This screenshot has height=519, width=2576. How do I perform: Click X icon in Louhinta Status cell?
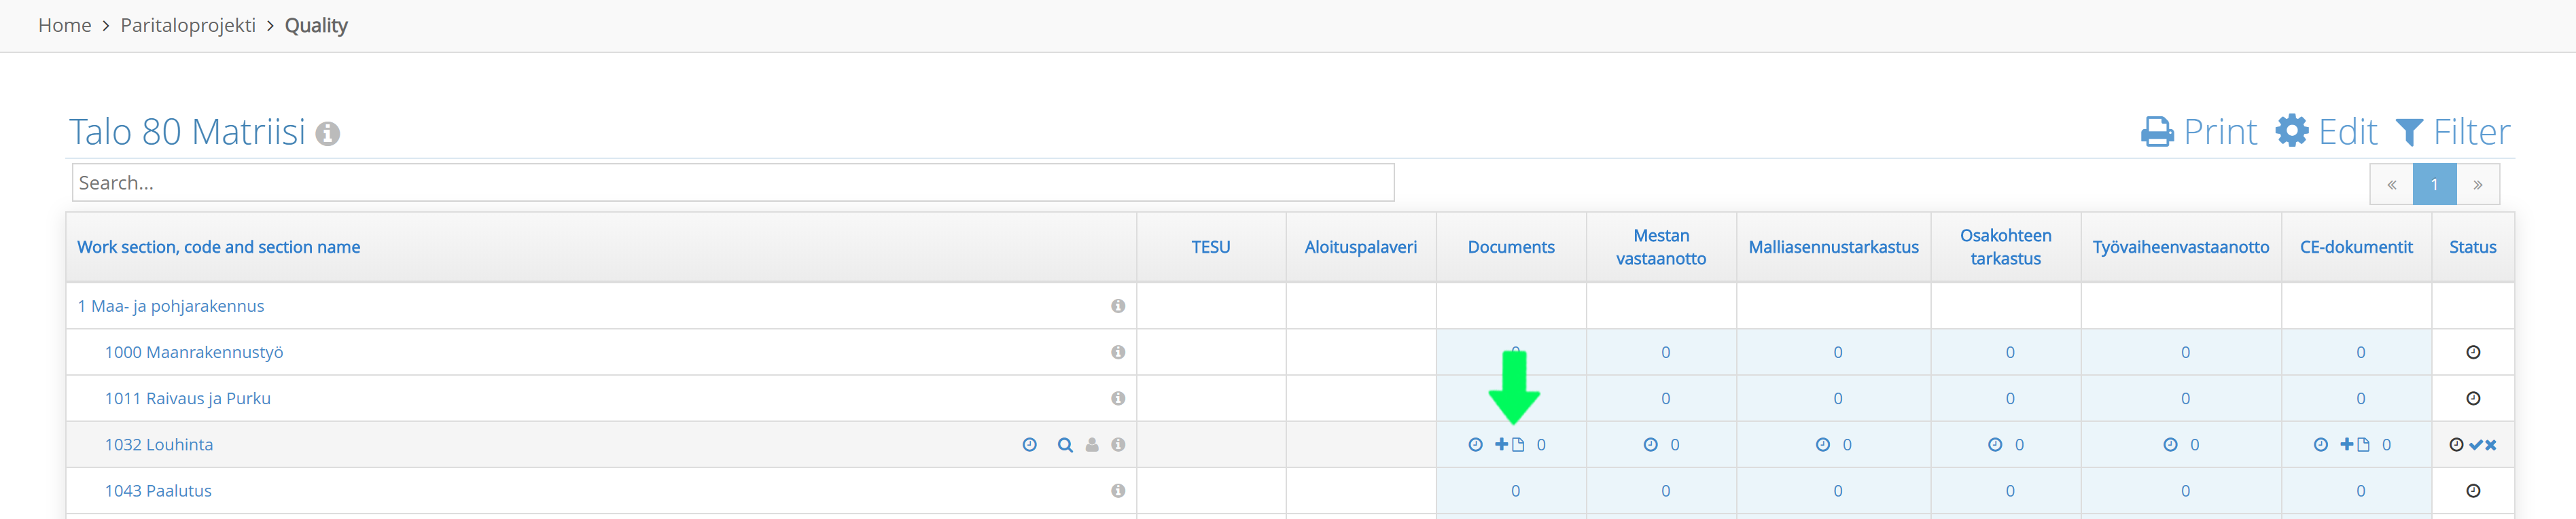point(2491,445)
